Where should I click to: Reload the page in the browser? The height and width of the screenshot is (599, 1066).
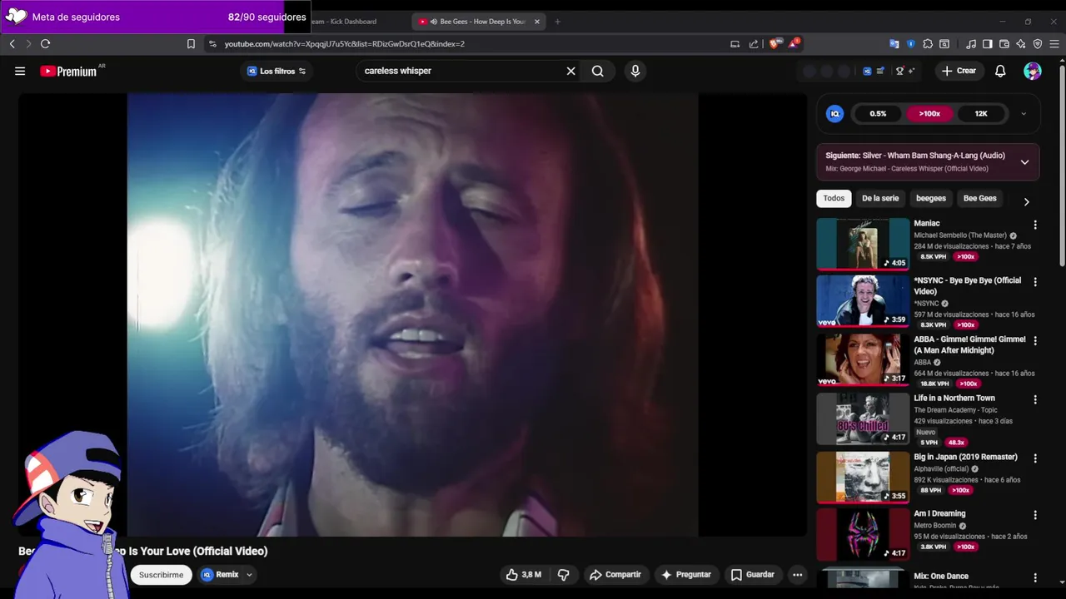[x=45, y=44]
